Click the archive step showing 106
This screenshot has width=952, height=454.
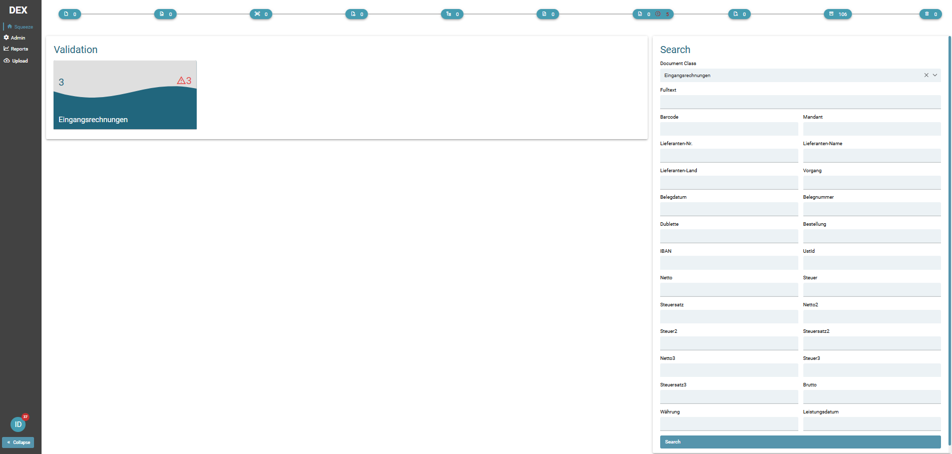[x=837, y=14]
